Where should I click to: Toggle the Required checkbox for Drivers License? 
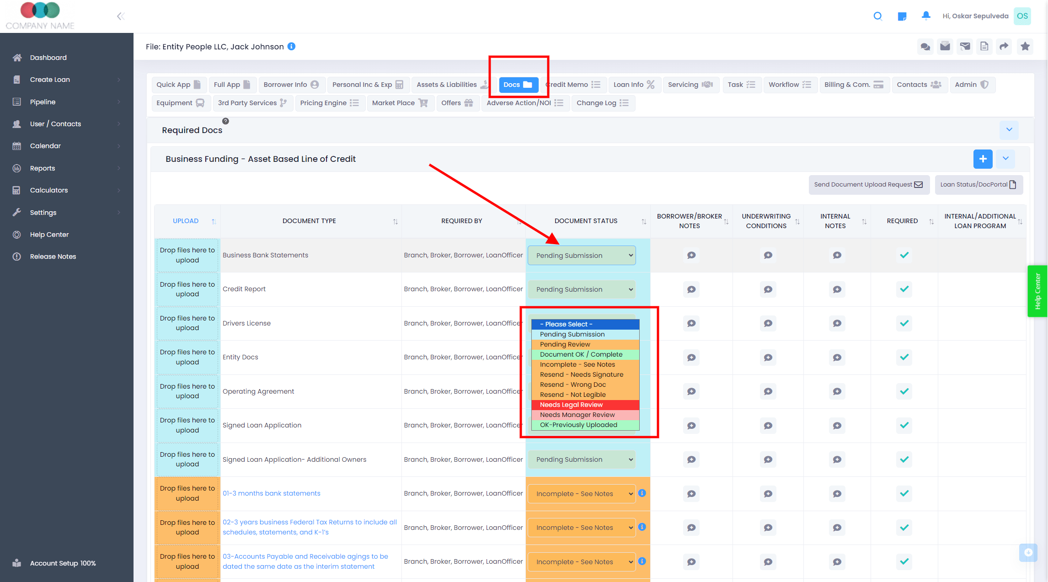(x=904, y=323)
